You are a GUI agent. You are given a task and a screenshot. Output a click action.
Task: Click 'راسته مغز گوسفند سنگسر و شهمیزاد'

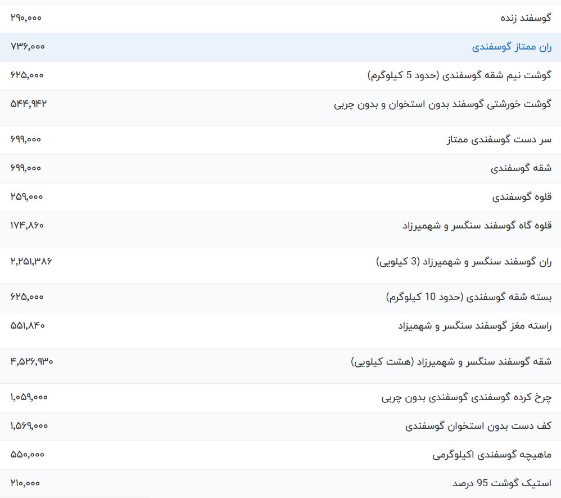tap(475, 326)
